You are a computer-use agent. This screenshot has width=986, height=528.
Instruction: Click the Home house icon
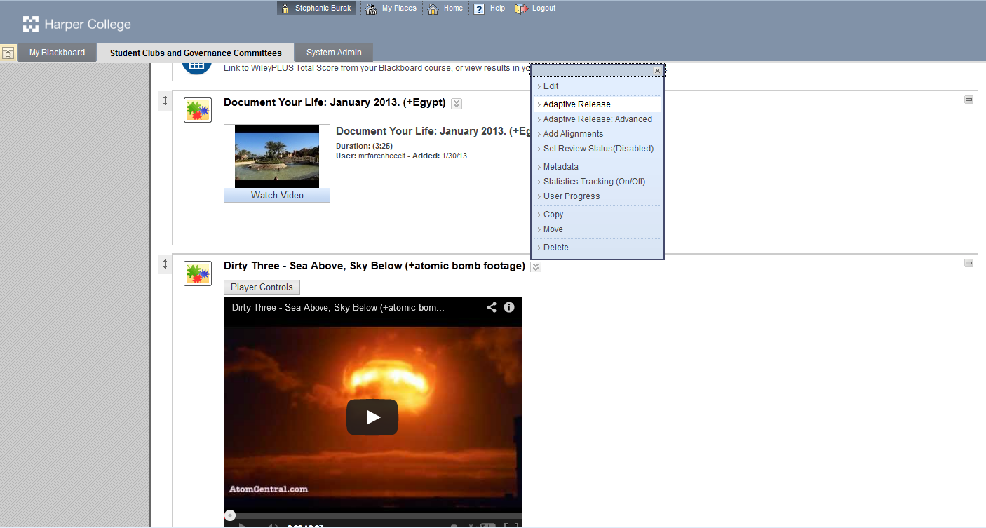(x=433, y=8)
